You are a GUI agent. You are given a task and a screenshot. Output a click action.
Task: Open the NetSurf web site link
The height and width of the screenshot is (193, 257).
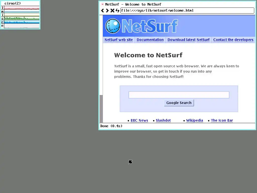[118, 40]
